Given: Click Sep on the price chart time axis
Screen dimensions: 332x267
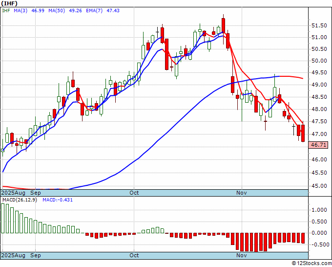Looking at the screenshot, I should pos(36,193).
